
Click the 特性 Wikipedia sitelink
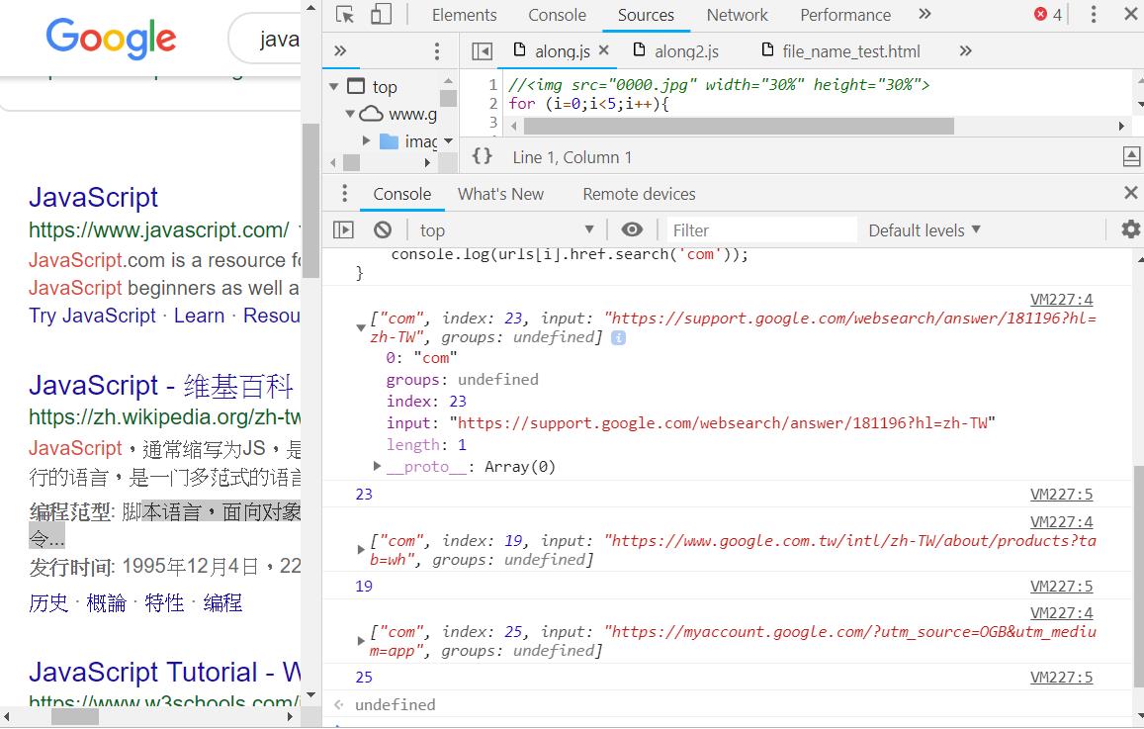coord(164,602)
